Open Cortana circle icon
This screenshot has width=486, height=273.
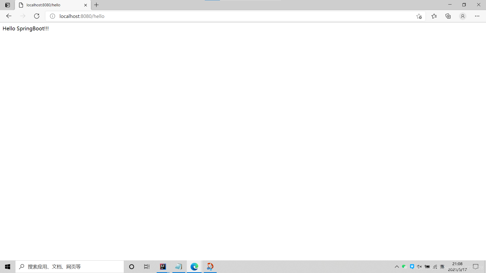click(132, 267)
